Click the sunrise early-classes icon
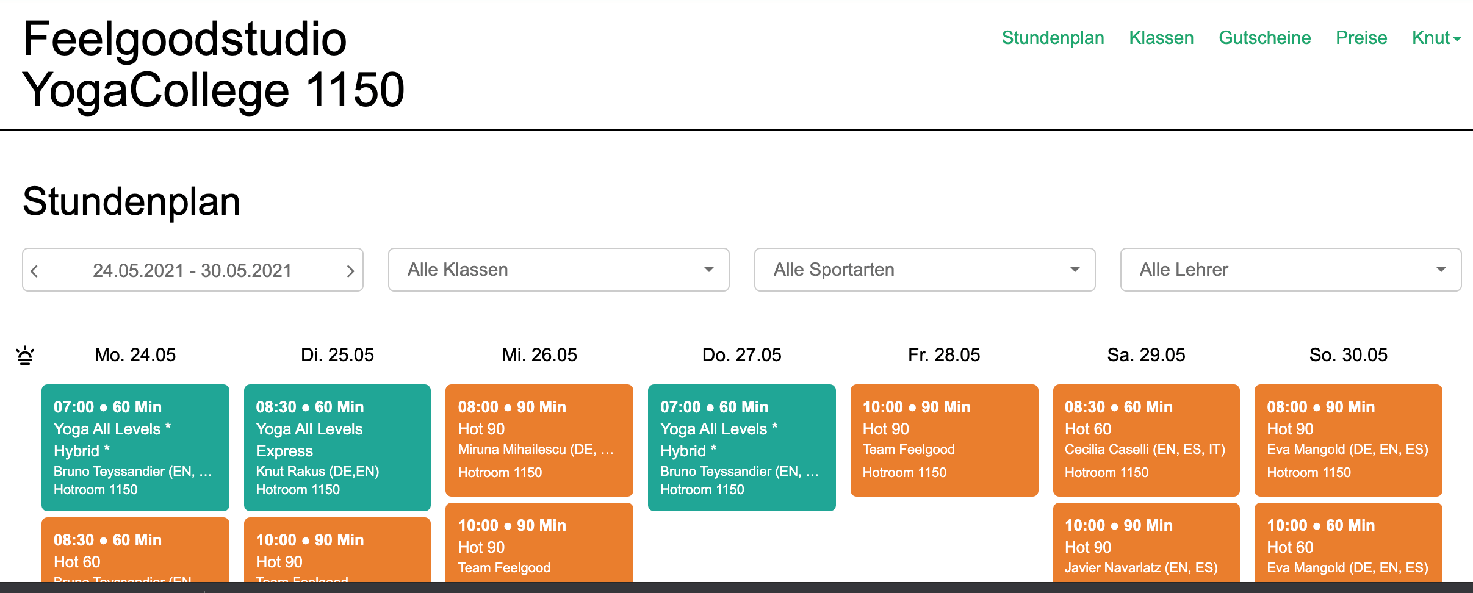 [x=25, y=355]
